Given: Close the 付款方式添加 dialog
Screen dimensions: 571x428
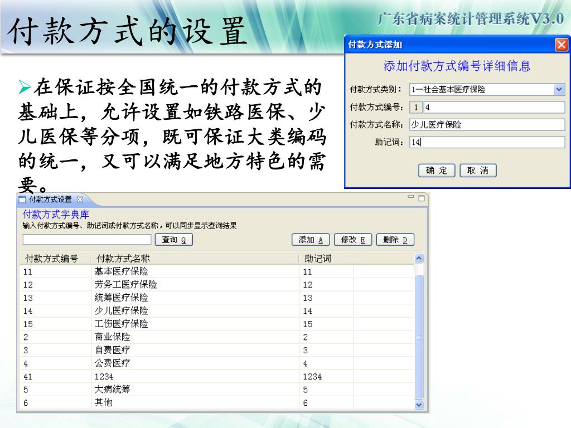Looking at the screenshot, I should coord(561,45).
